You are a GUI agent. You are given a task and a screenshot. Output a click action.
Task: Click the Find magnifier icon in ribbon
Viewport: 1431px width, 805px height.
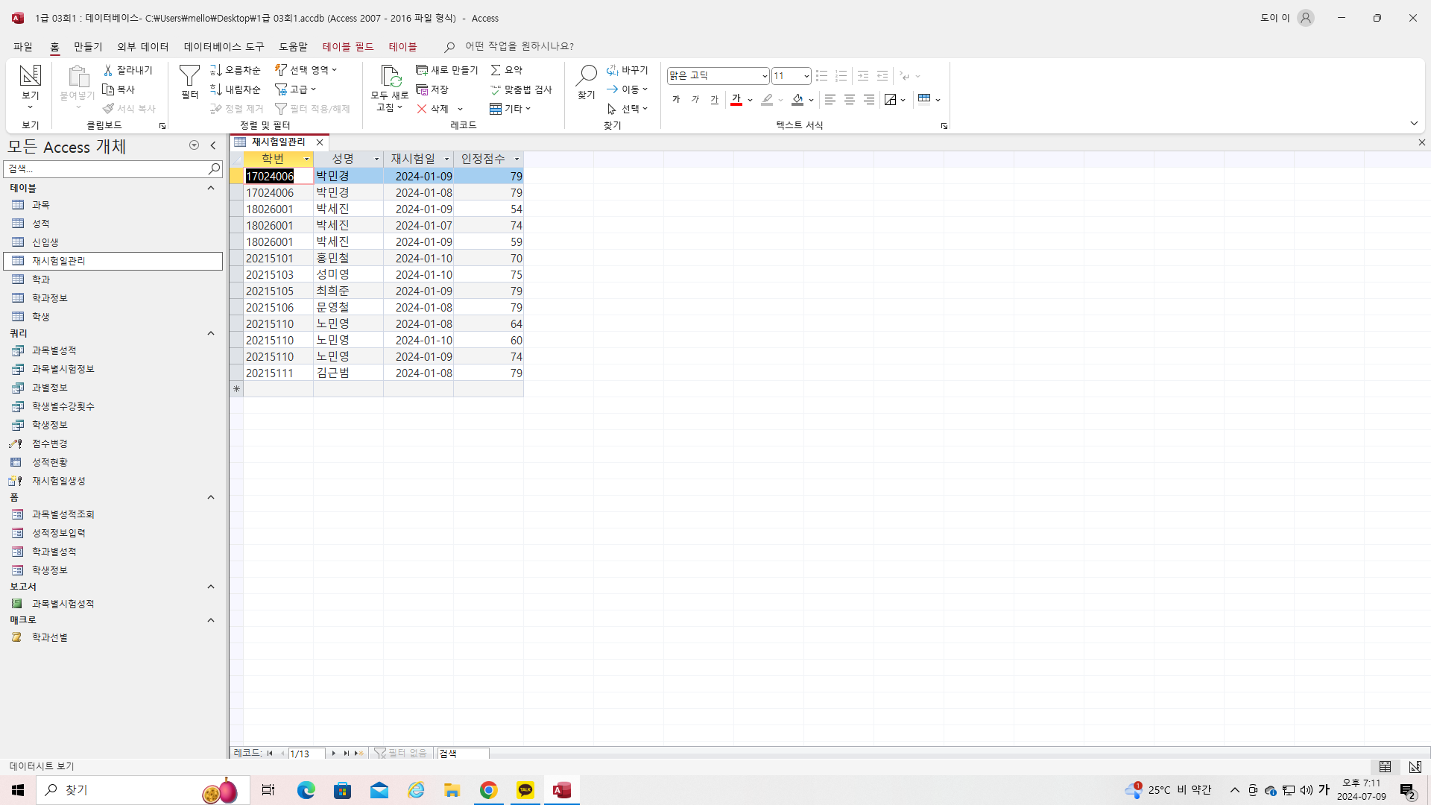point(587,75)
